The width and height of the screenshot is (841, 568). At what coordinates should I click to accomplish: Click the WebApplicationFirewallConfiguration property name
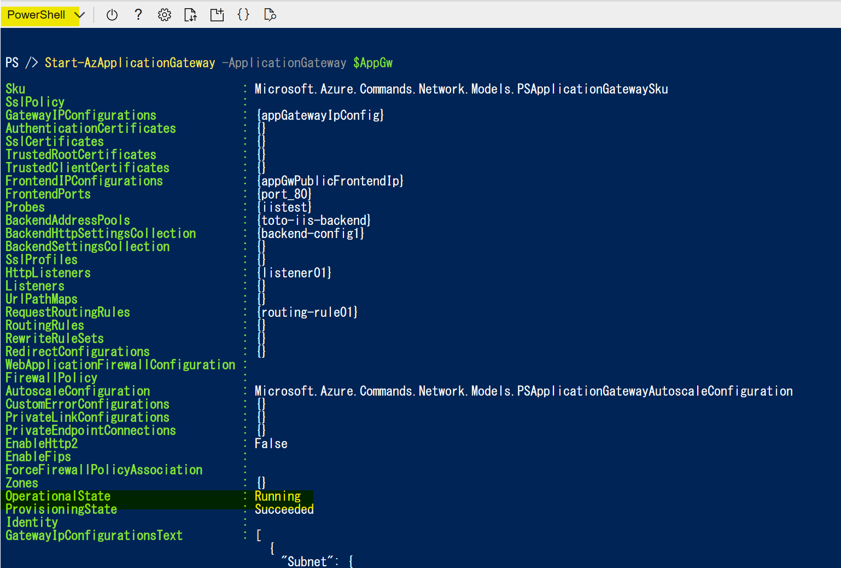click(120, 365)
